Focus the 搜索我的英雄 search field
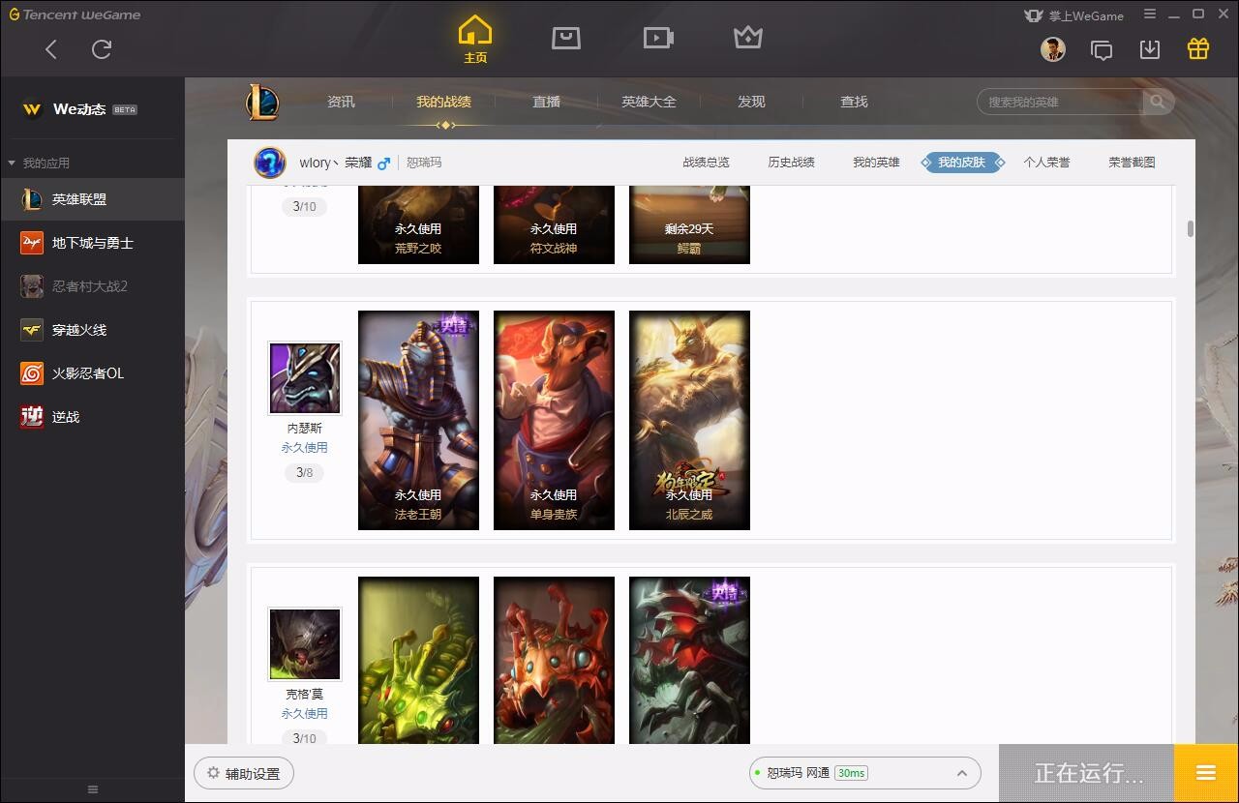Screen dimensions: 1239x803 click(x=1061, y=102)
